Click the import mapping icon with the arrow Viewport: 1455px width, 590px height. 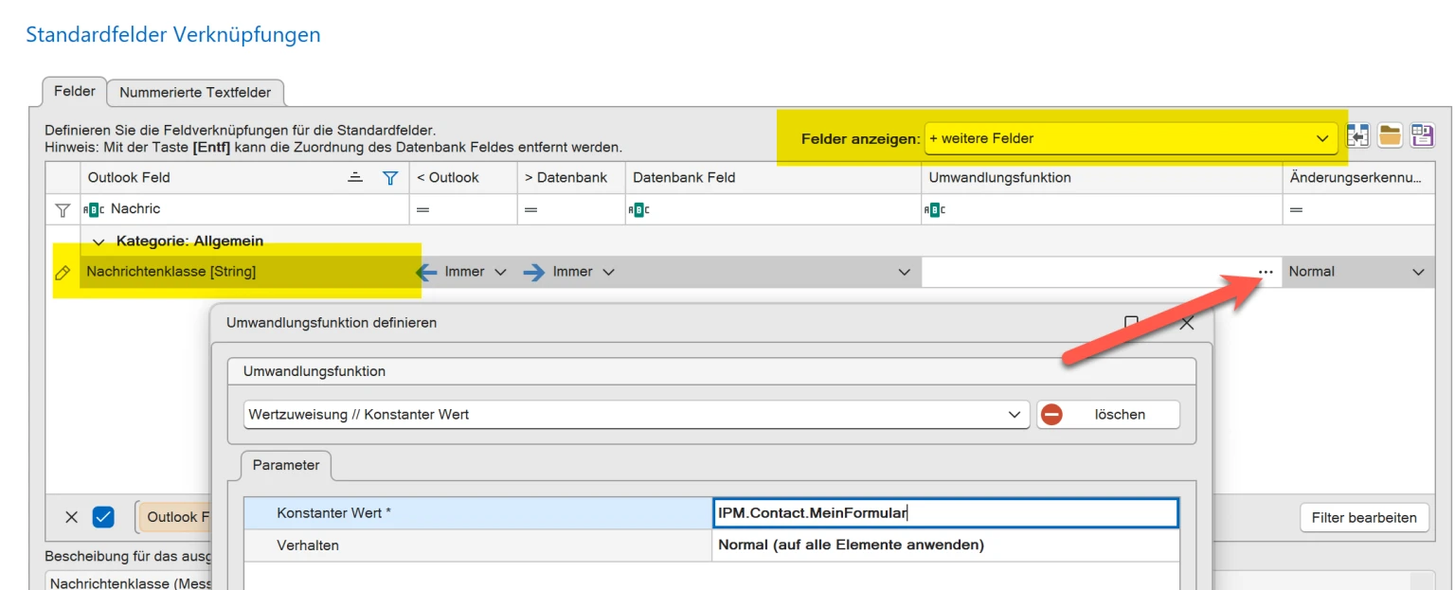point(1356,135)
